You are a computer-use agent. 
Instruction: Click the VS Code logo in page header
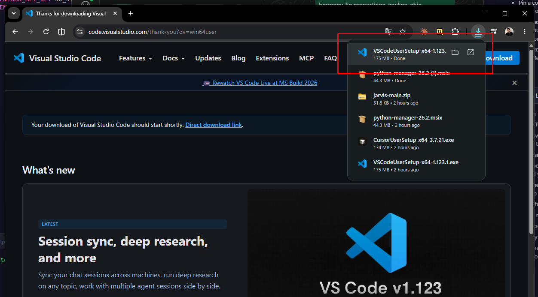click(x=19, y=58)
